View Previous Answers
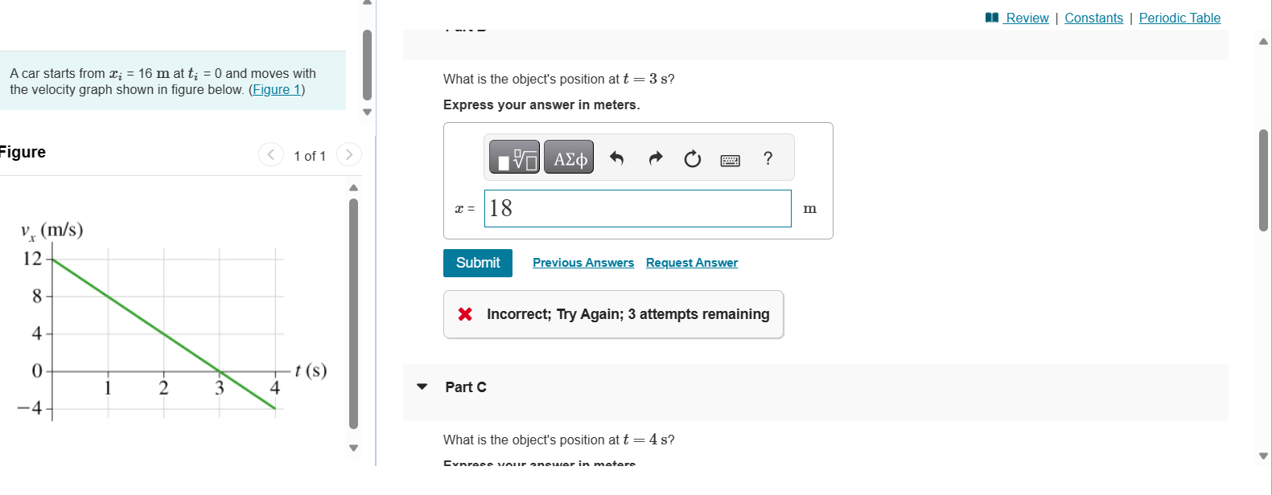This screenshot has width=1272, height=495. [583, 263]
